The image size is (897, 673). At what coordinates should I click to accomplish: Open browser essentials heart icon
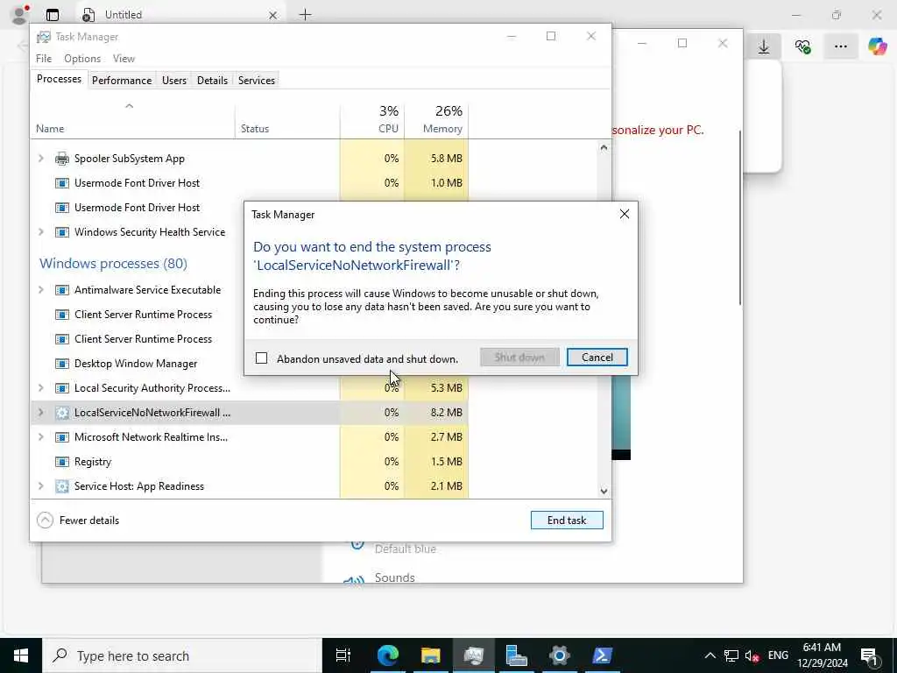coord(802,46)
